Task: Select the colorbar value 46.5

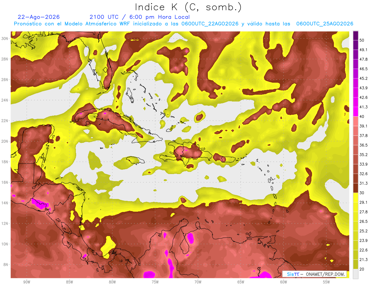Action: tap(364, 69)
